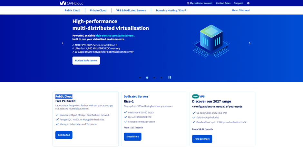The height and width of the screenshot is (149, 303).
Task: Click the OVHcloud logo
Action: pyautogui.click(x=72, y=3)
